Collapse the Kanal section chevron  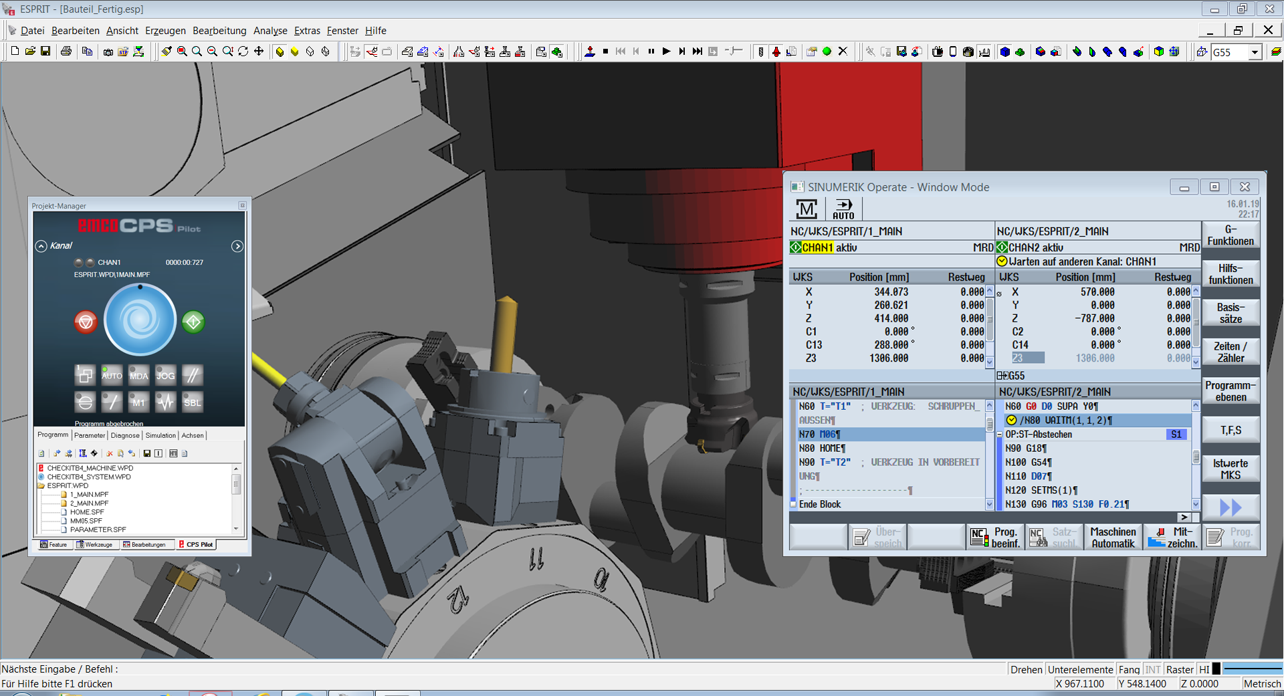click(41, 246)
